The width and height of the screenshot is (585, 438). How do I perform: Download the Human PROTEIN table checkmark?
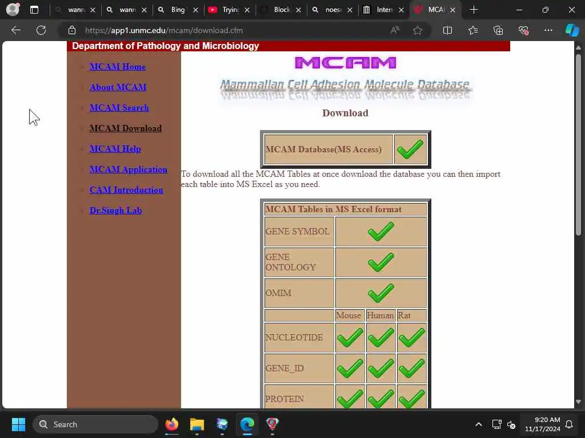tap(380, 399)
